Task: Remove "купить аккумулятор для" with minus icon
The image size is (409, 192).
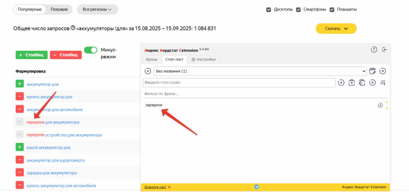Action: (20, 97)
